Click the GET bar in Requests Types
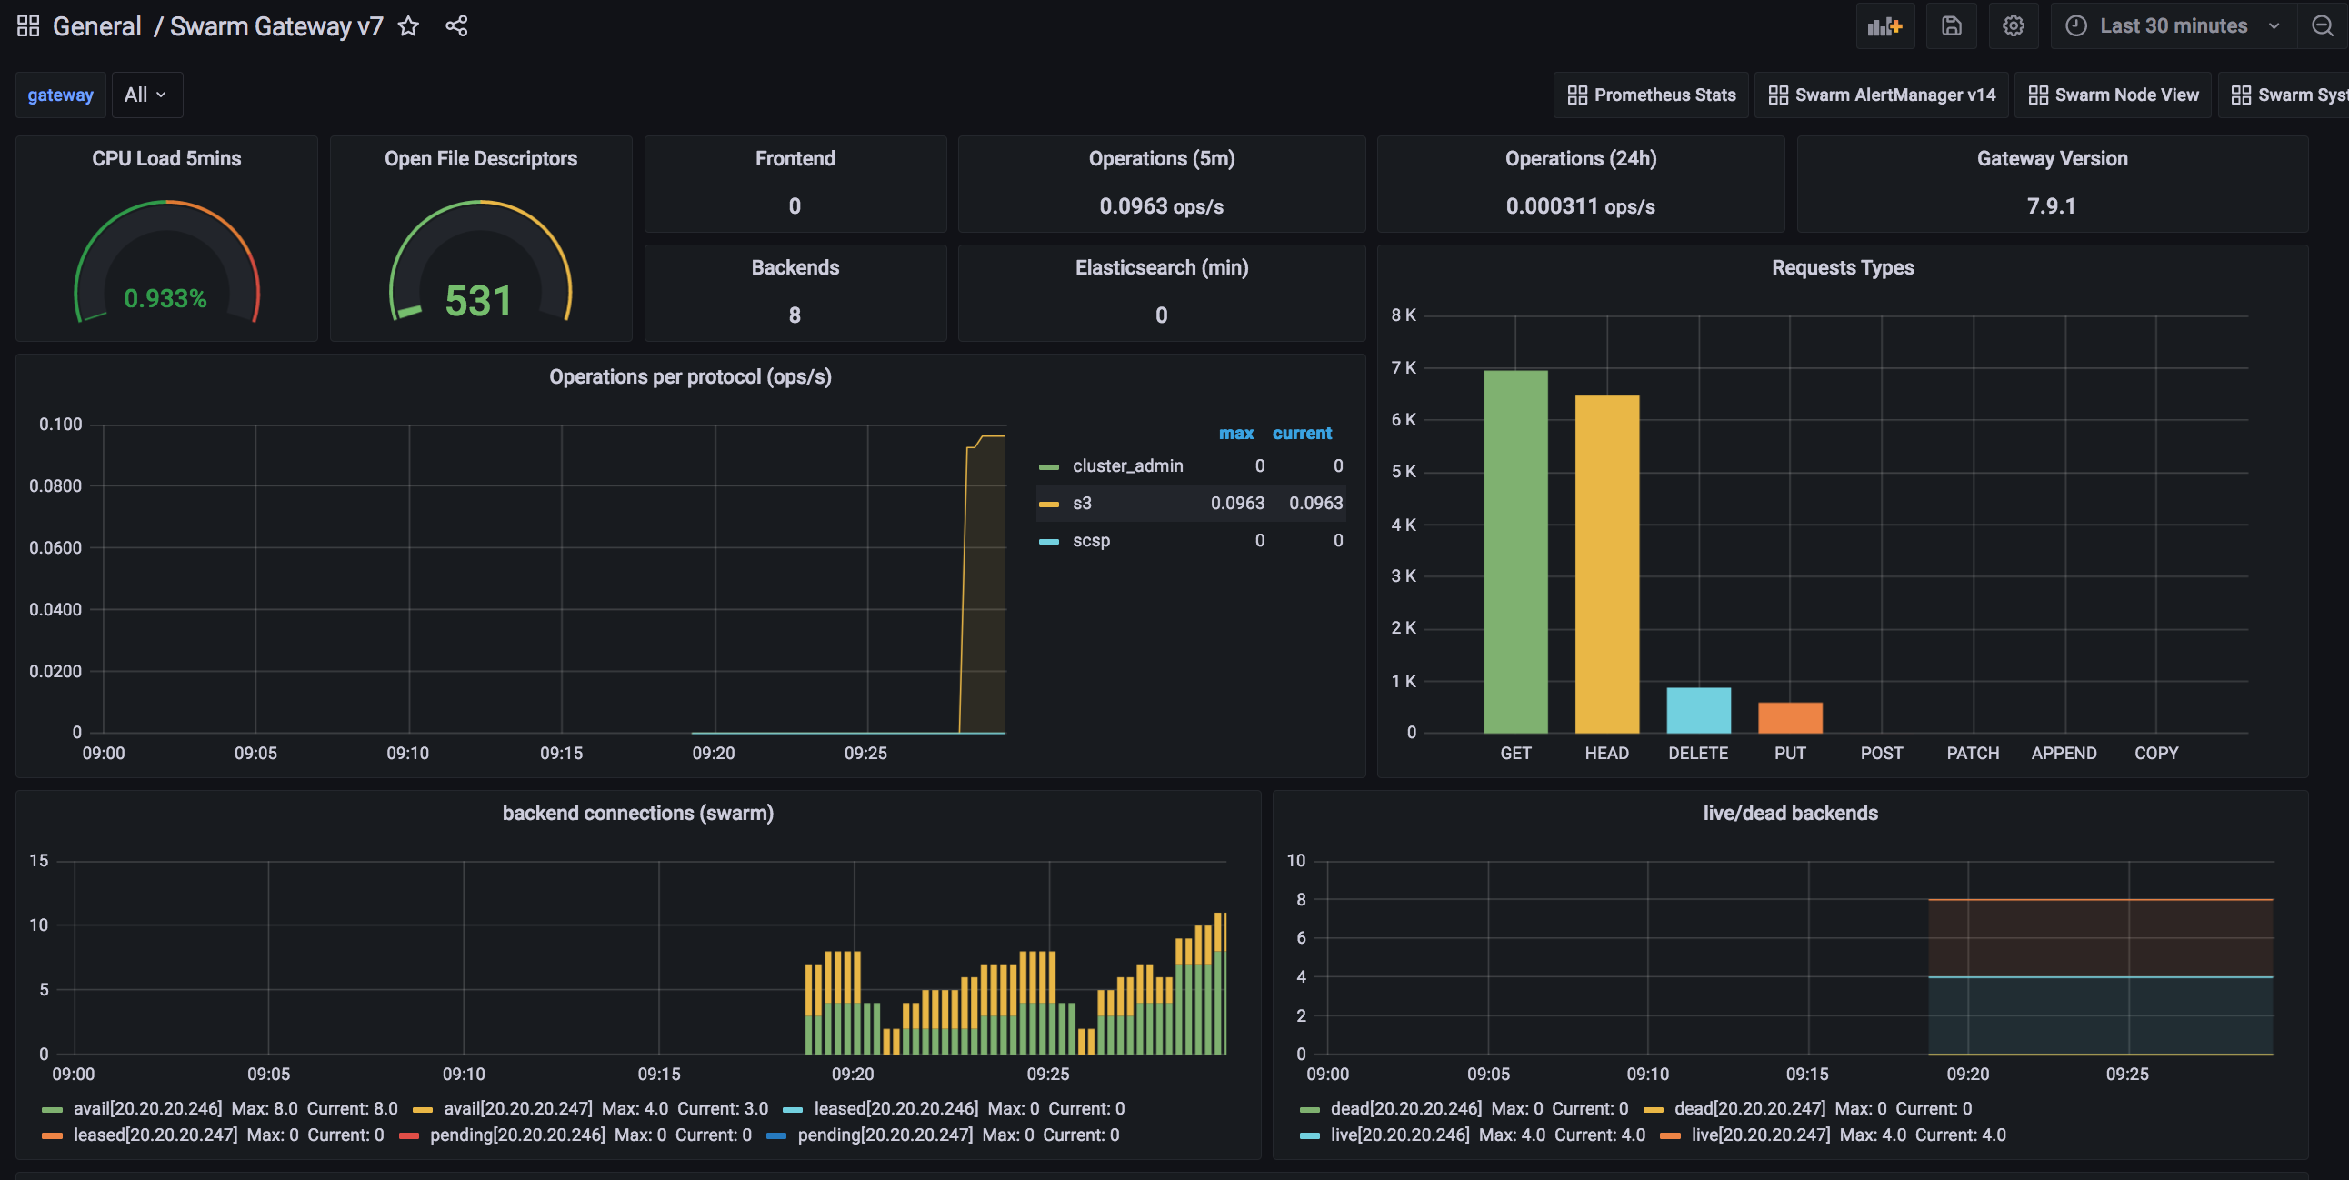 pyautogui.click(x=1514, y=552)
